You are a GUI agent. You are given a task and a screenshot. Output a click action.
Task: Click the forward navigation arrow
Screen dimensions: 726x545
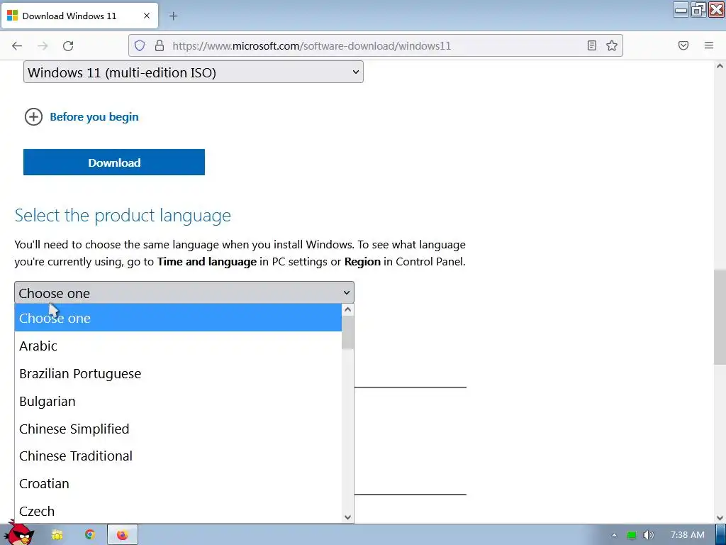click(43, 45)
